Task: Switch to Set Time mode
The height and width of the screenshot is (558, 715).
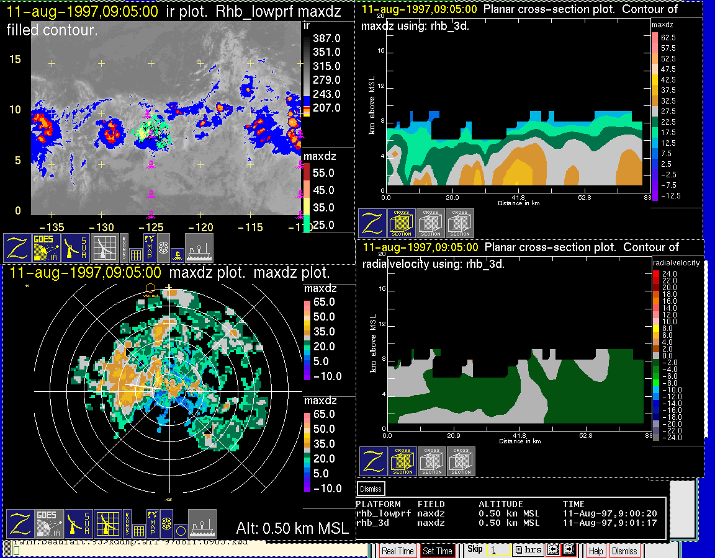Action: [438, 551]
